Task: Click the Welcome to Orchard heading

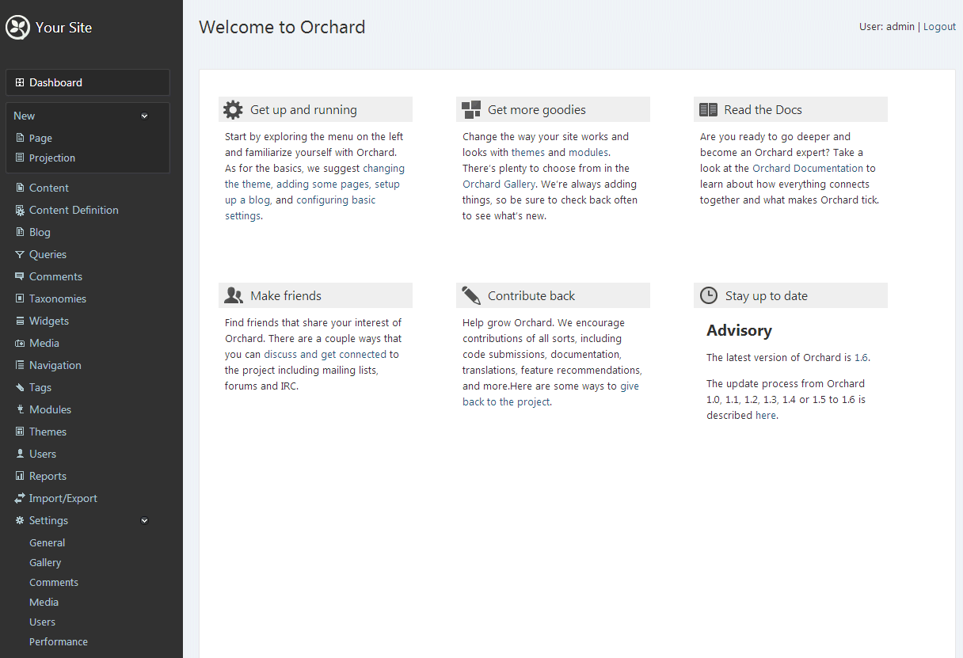Action: (x=282, y=27)
